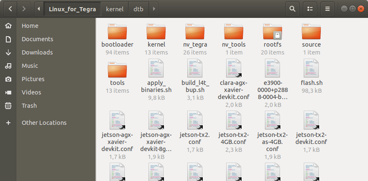
Task: Click the "98,3 kB" size under flash.sh
Action: [x=312, y=91]
